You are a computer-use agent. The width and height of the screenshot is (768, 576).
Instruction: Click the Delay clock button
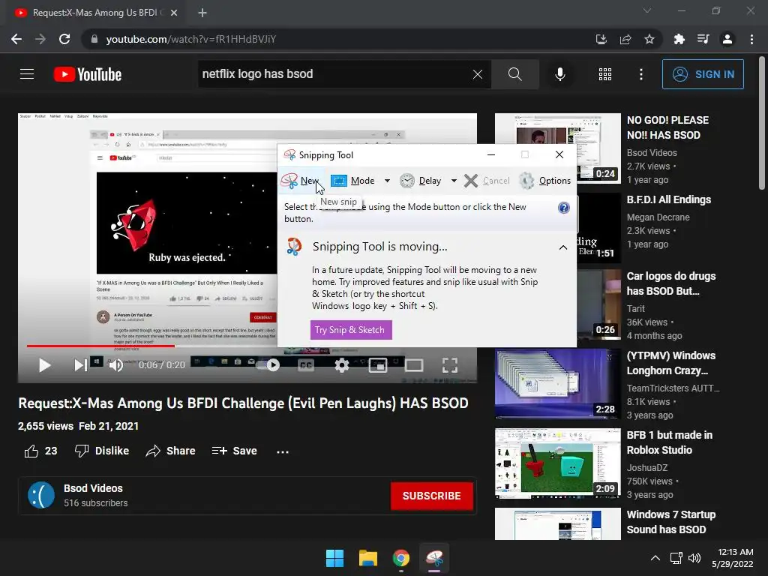tap(420, 181)
